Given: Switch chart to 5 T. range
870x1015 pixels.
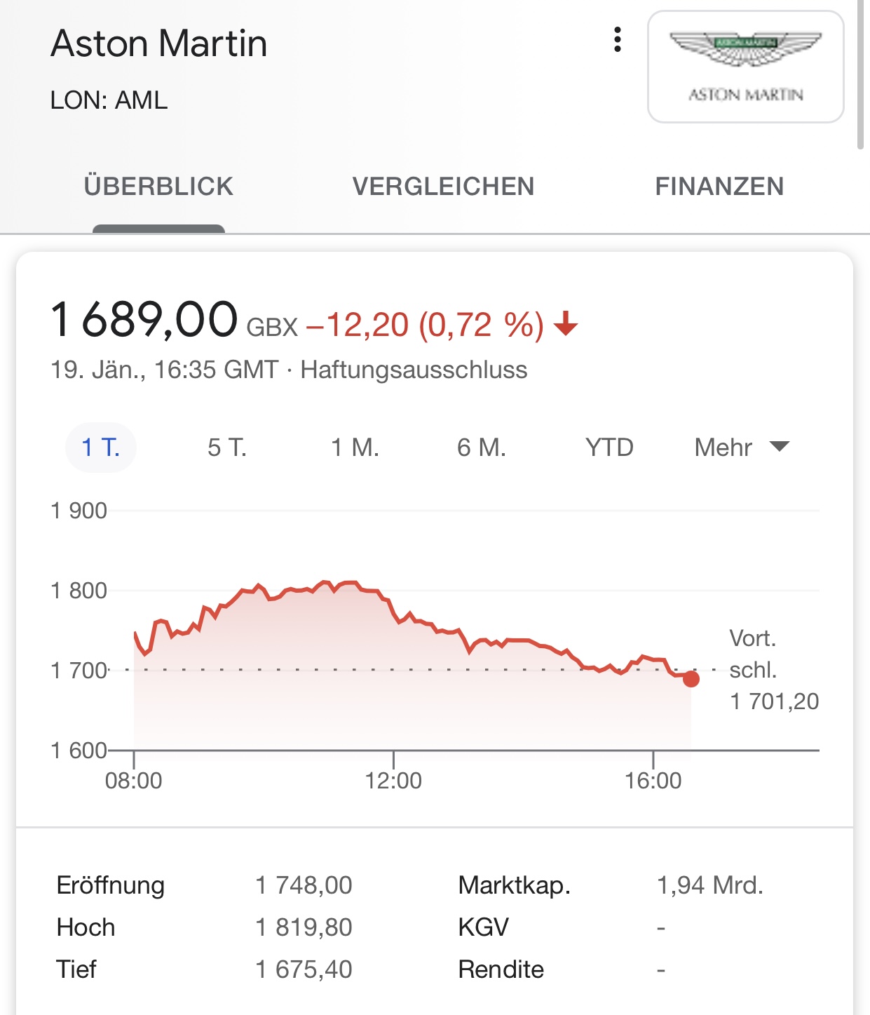Looking at the screenshot, I should 227,448.
